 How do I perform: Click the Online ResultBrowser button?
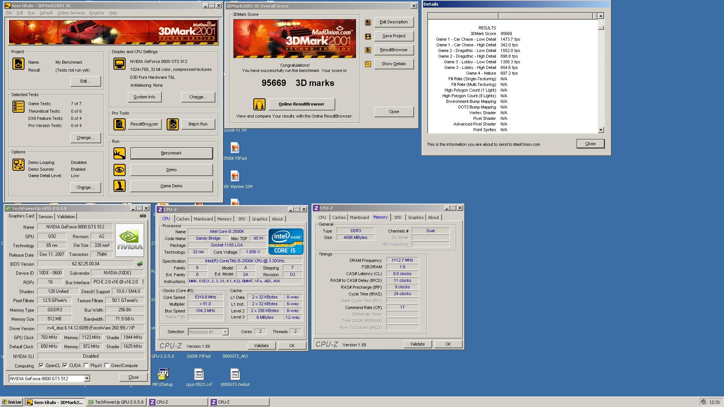click(x=301, y=104)
